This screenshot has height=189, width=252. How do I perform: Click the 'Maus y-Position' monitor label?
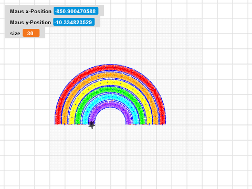point(30,23)
